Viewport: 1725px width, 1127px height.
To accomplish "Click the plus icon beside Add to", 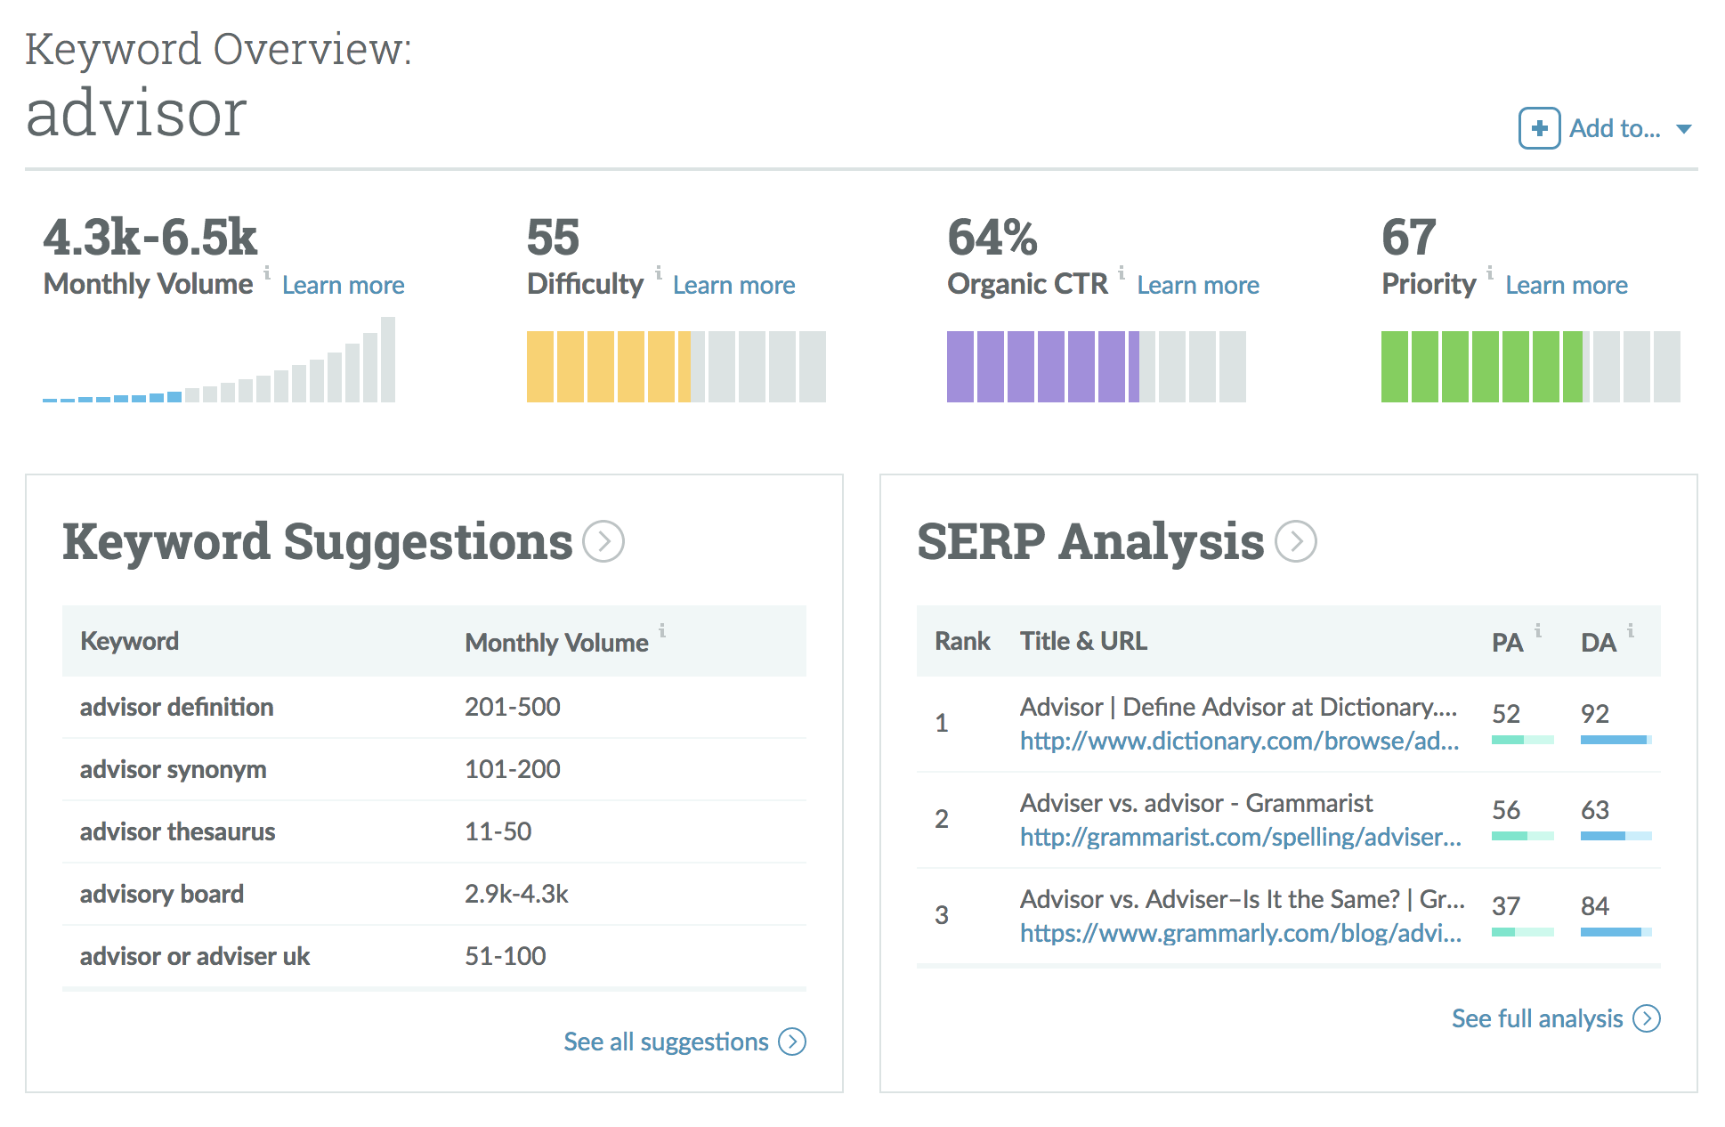I will [x=1539, y=128].
